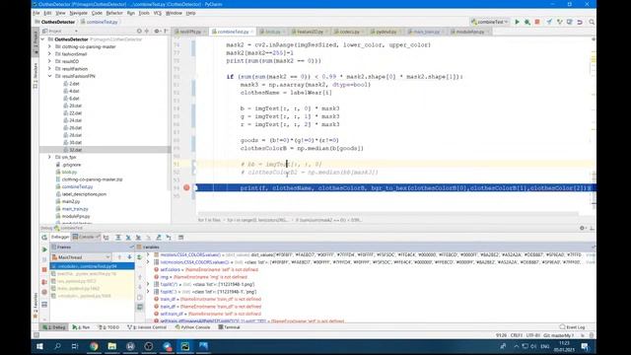The width and height of the screenshot is (631, 355).
Task: Click editor horizontal scrollbar
Action: point(387,213)
